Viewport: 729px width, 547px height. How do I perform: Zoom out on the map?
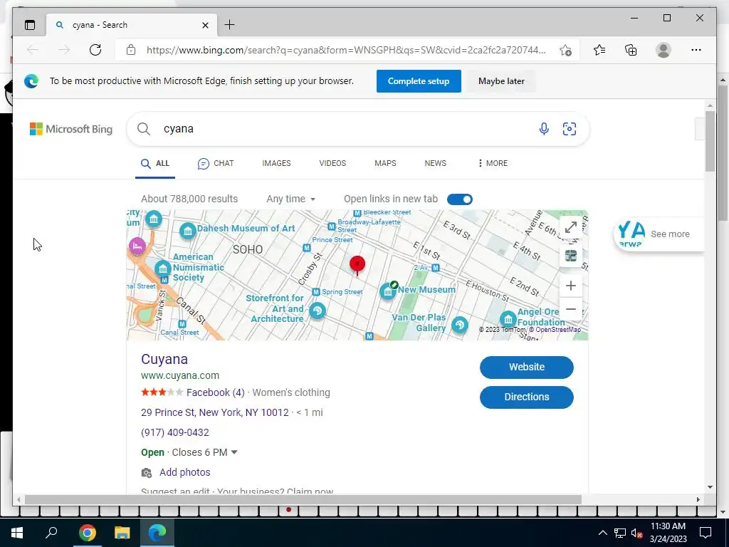[571, 309]
